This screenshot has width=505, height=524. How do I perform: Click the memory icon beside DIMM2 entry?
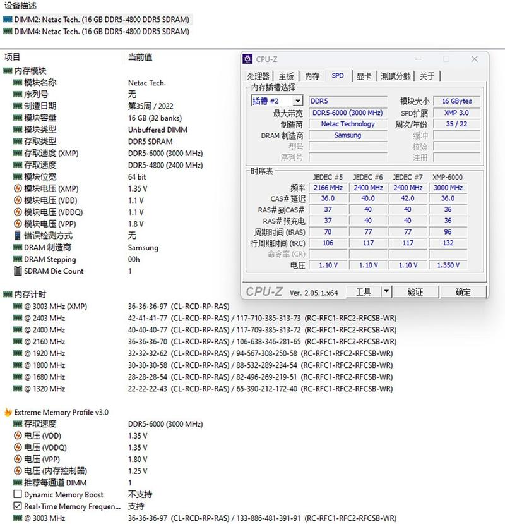8,20
